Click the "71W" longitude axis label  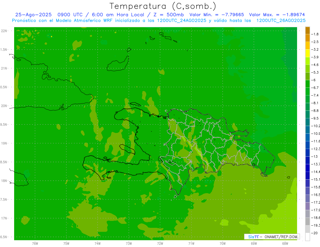coord(191,244)
